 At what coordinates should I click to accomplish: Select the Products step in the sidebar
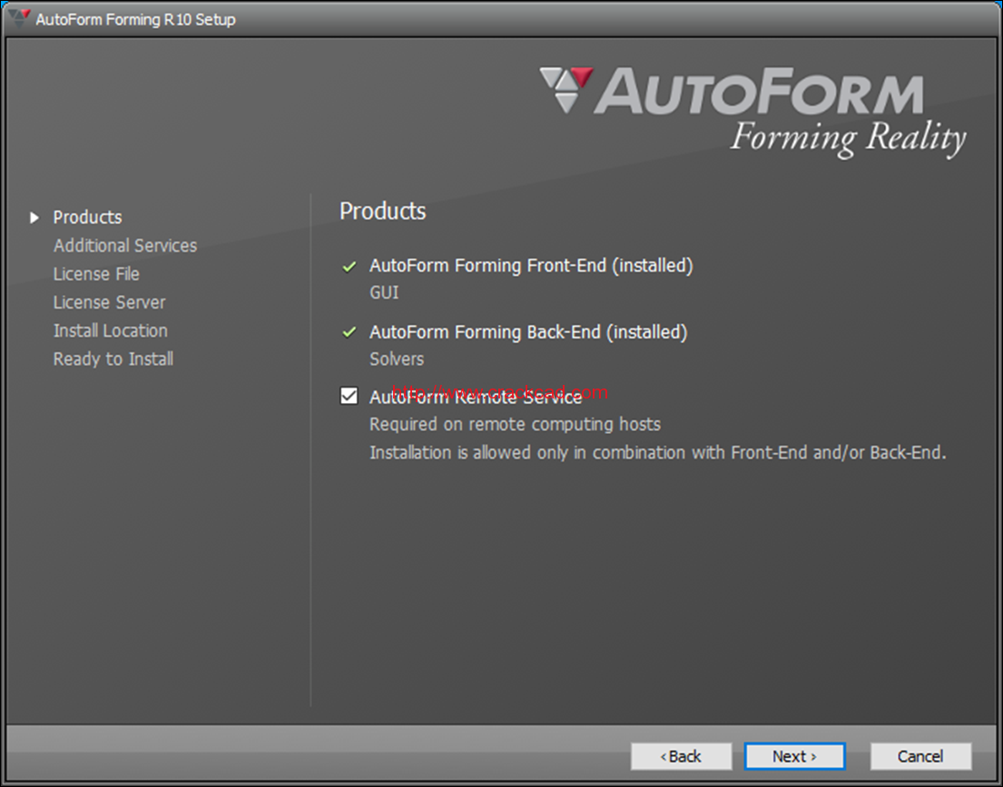click(88, 217)
